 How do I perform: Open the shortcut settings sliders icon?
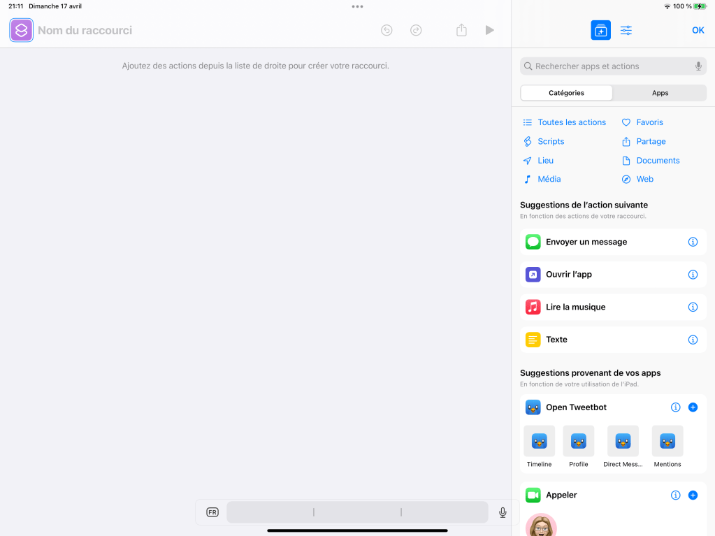click(626, 30)
